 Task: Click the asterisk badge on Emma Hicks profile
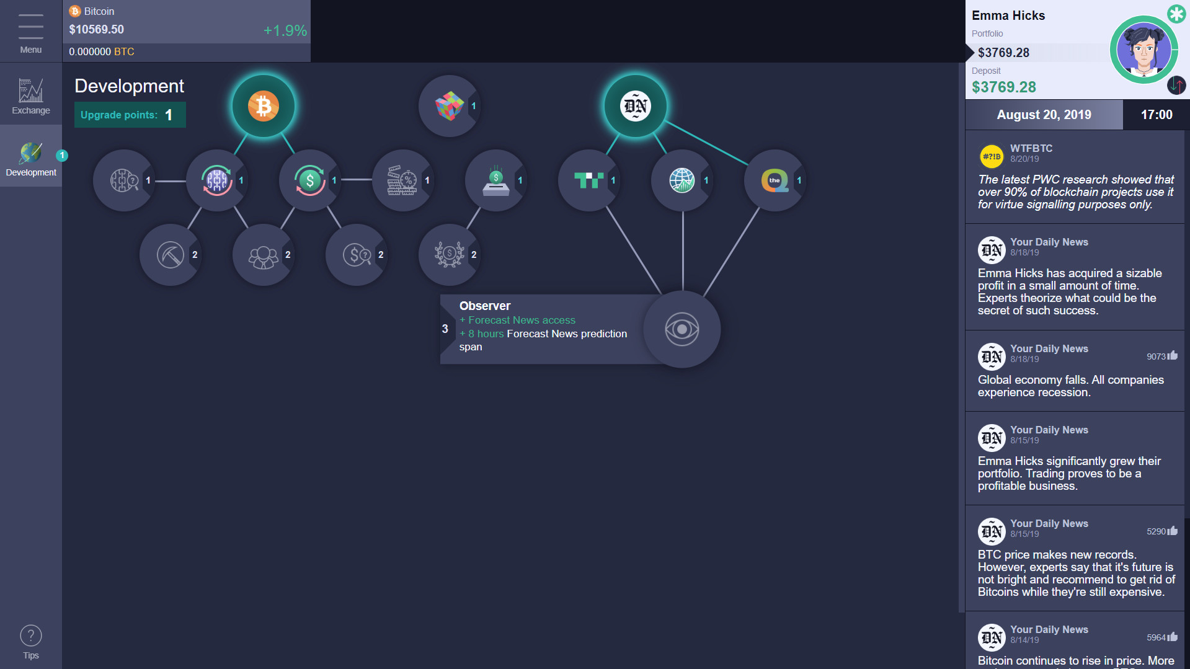click(1176, 14)
